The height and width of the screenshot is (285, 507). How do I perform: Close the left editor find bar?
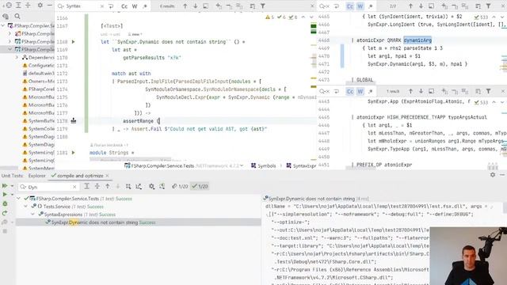pos(312,6)
